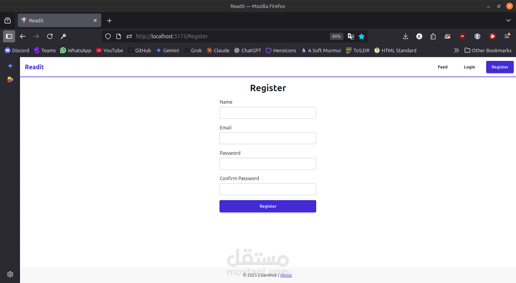
Task: Click the translate page icon
Action: tap(351, 36)
